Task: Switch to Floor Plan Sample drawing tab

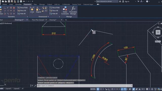Action: tap(38, 20)
